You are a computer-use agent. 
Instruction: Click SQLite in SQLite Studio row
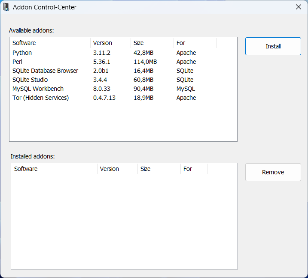185,80
